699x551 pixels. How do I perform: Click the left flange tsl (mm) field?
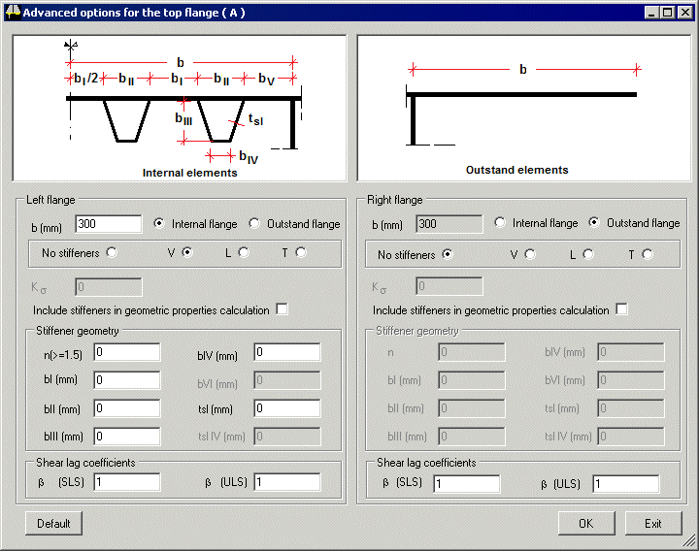pos(286,408)
